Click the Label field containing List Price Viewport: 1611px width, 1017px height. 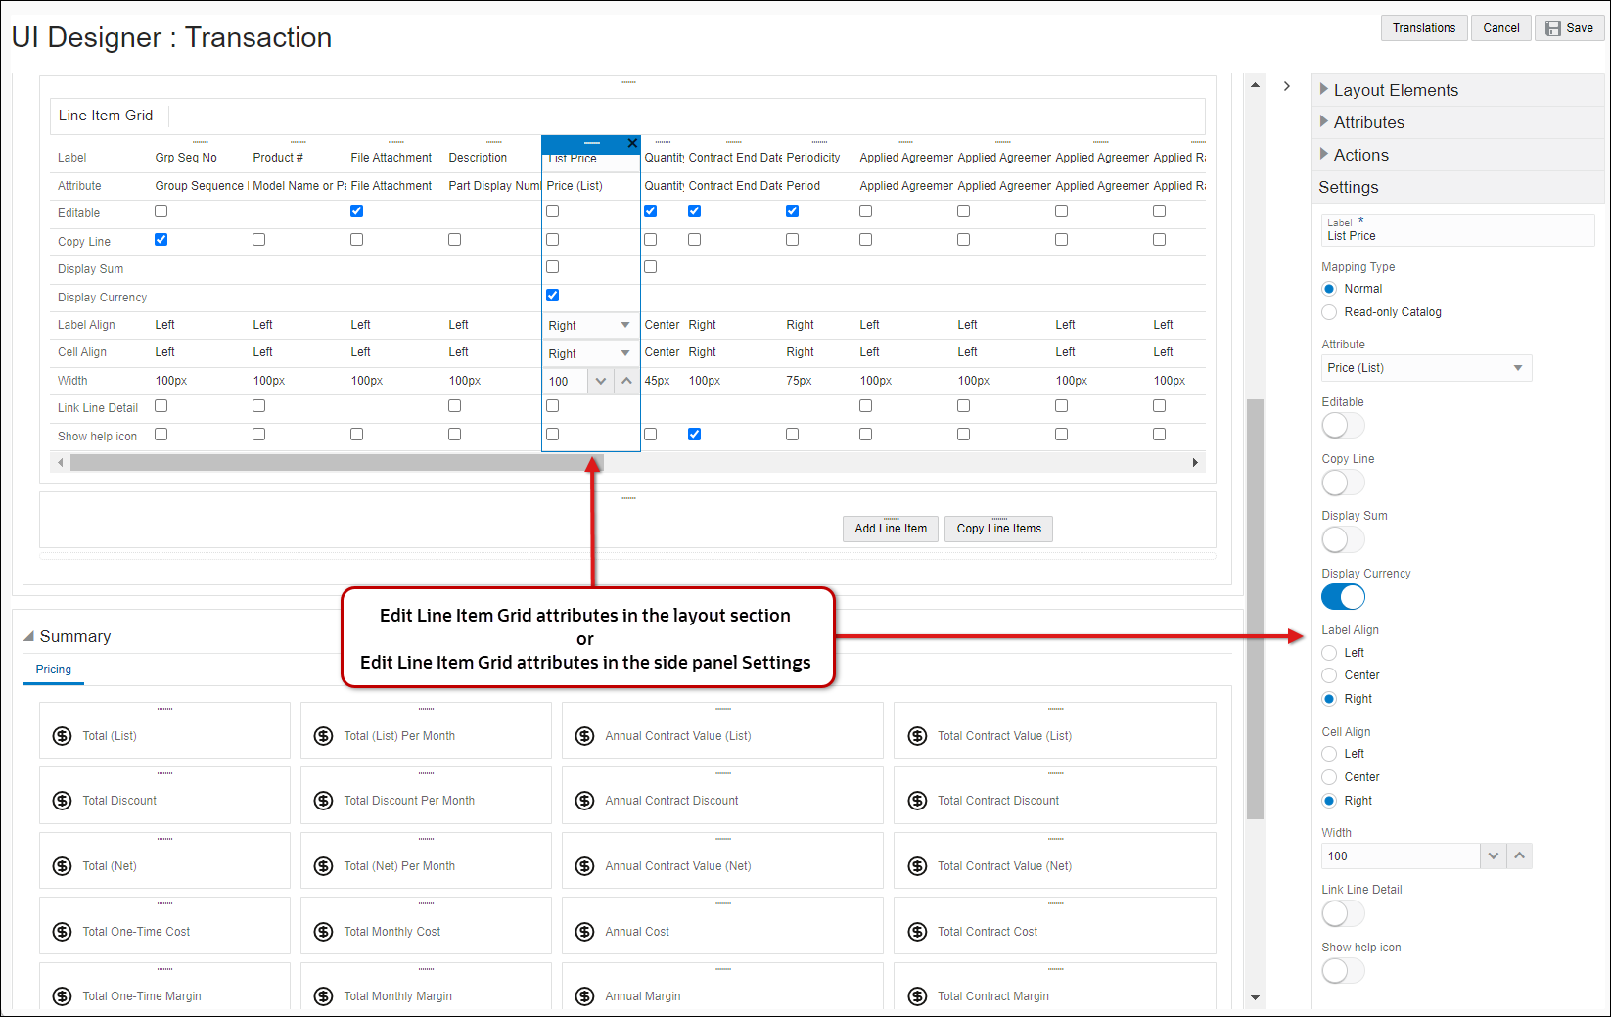[x=1456, y=235]
